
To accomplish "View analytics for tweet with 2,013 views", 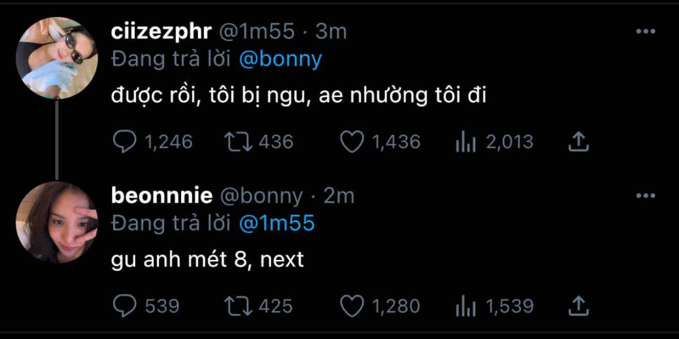I will click(x=465, y=142).
